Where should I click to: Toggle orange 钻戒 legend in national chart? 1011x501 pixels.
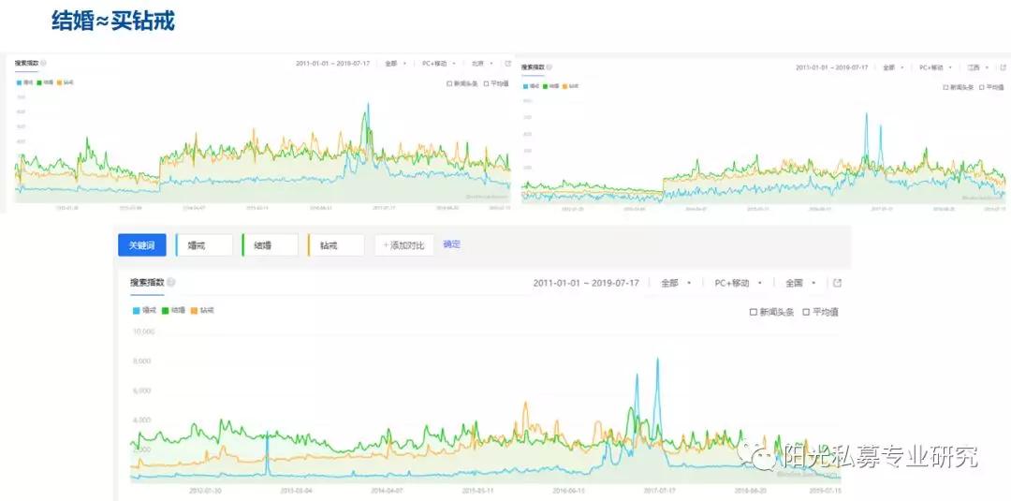click(202, 310)
